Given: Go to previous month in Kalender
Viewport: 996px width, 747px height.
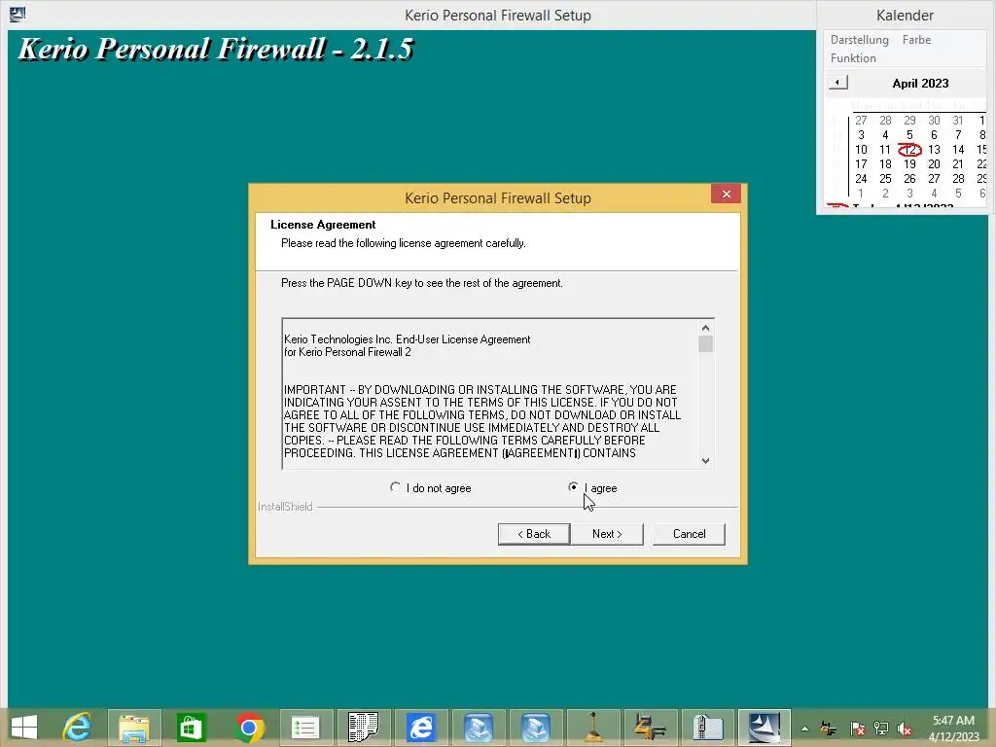Looking at the screenshot, I should tap(837, 83).
